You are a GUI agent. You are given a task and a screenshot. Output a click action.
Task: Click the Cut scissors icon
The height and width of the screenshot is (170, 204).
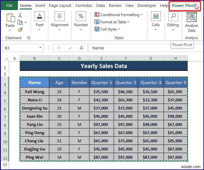point(20,15)
